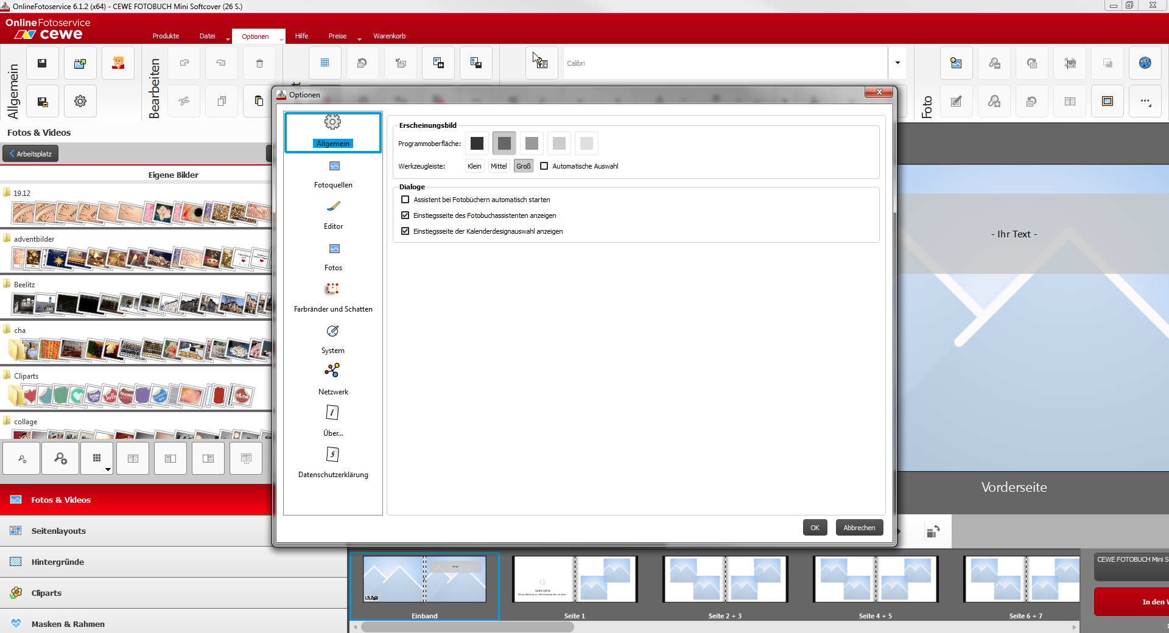This screenshot has width=1169, height=633.
Task: Click OK to confirm options
Action: point(815,528)
